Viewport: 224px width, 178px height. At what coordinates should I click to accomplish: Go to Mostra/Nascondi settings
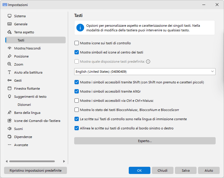(x=36, y=48)
